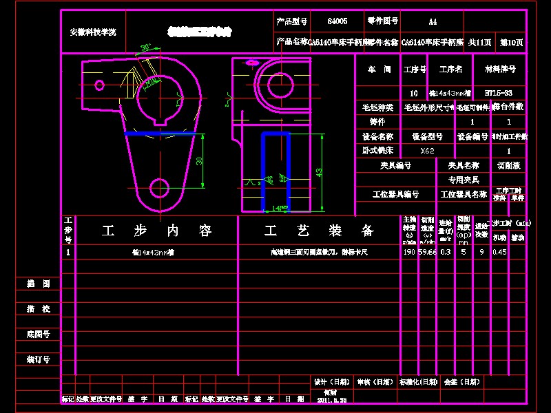
Task: Select the vertical dimension 43 on right view
Action: [318, 173]
